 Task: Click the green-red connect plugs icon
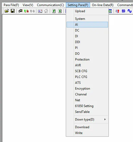coord(26,11)
